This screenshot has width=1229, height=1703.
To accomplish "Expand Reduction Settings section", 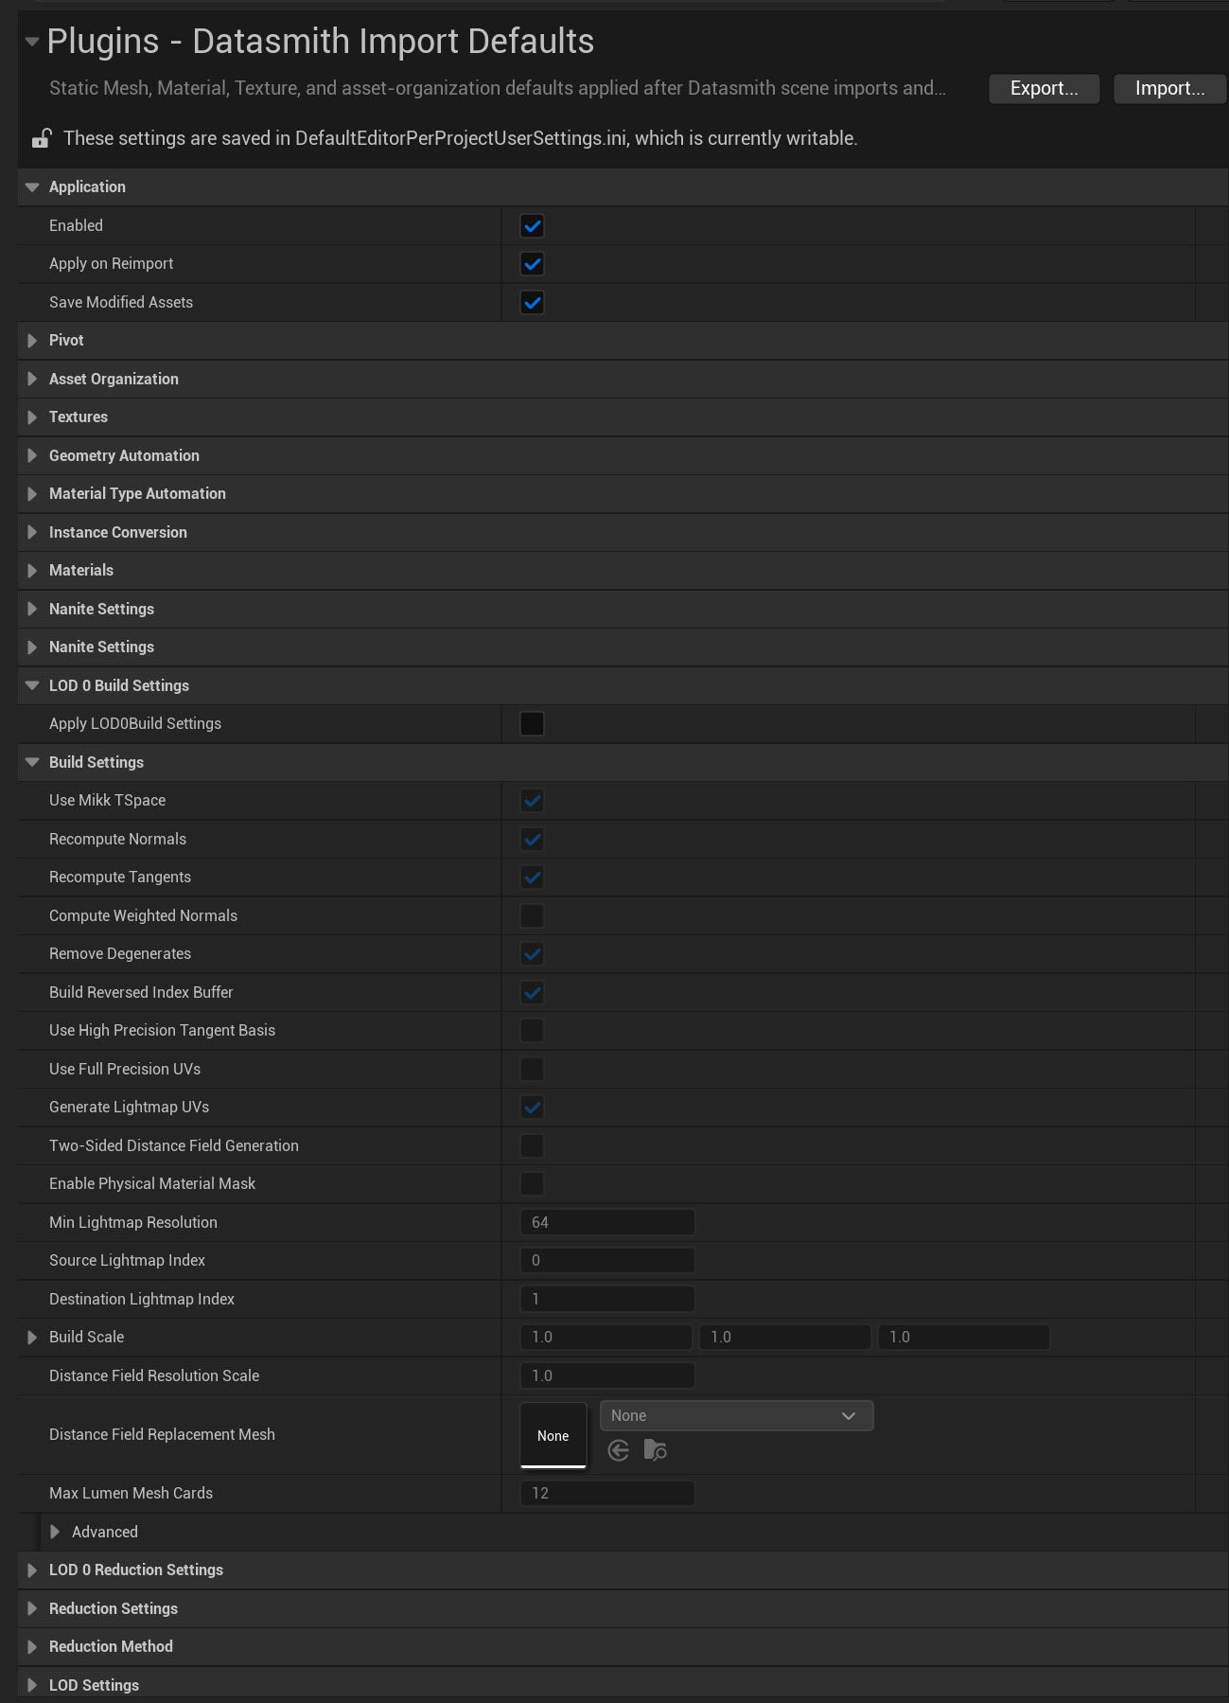I will (32, 1608).
